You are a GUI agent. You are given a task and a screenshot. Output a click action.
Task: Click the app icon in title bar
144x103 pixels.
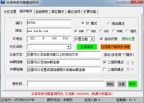[3, 2]
